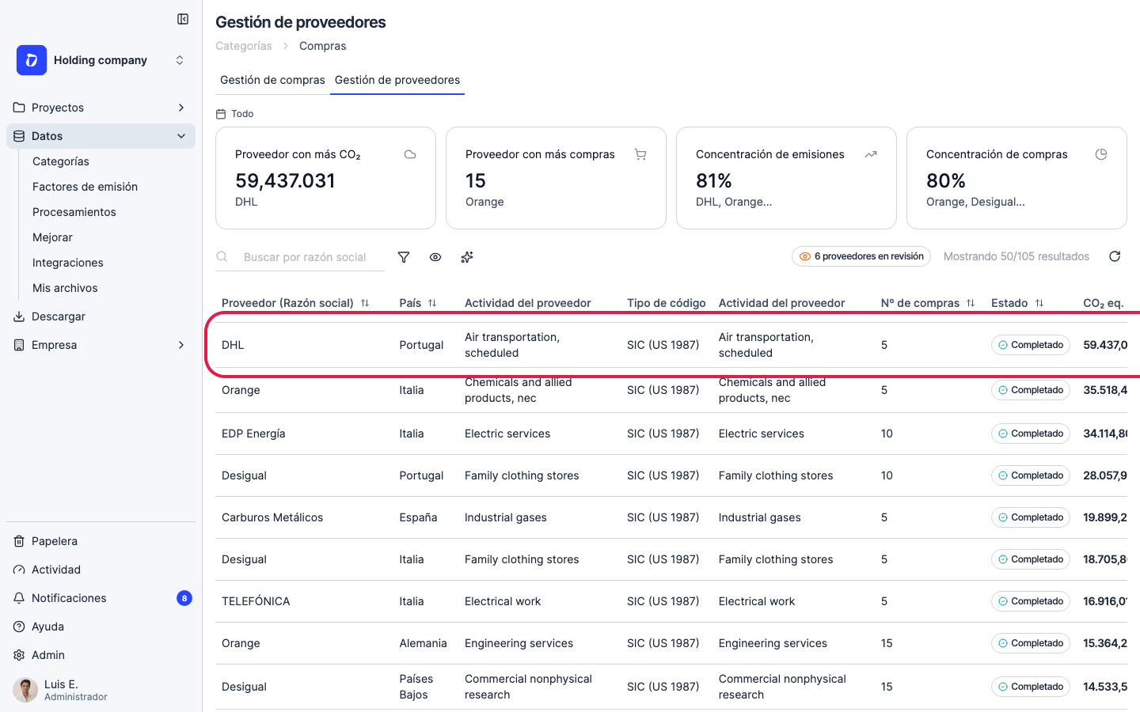Select Carburos Metálicos supplier name
The height and width of the screenshot is (712, 1140).
(272, 517)
